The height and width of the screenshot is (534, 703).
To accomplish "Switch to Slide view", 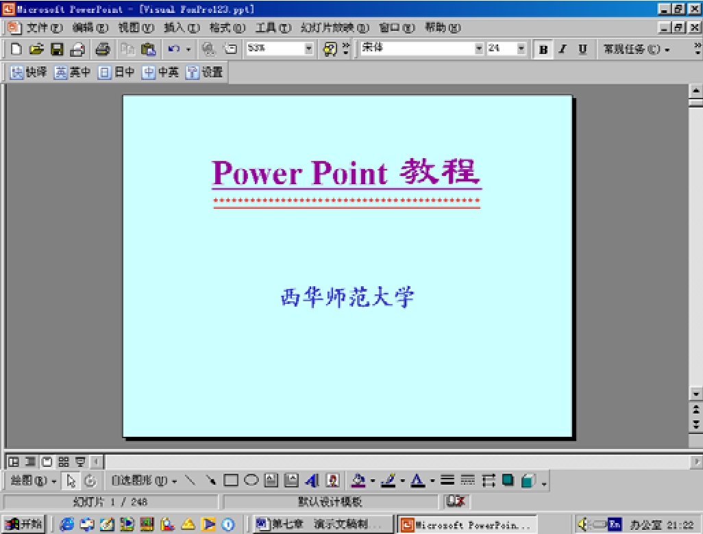I will [47, 461].
